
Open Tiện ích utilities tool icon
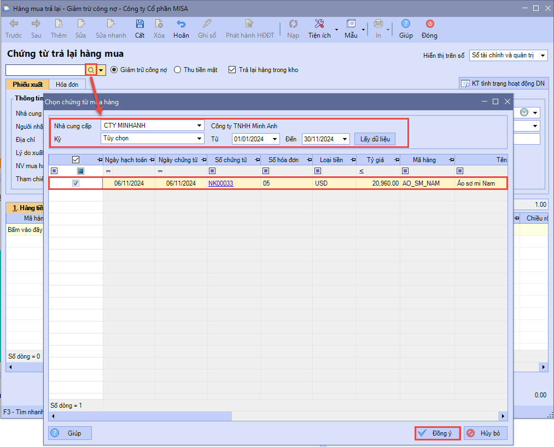(x=320, y=24)
